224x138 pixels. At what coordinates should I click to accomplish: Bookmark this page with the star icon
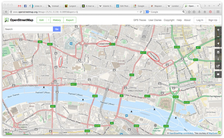189,12
